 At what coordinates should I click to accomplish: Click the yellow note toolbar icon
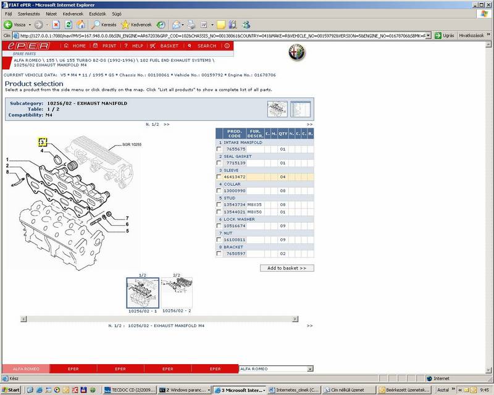(221, 25)
